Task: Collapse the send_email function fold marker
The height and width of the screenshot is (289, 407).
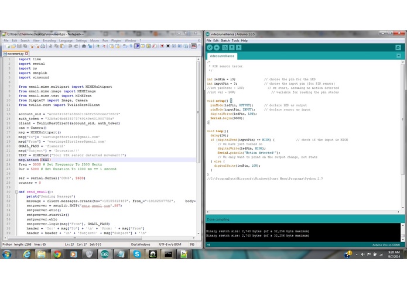Action: (x=16, y=192)
